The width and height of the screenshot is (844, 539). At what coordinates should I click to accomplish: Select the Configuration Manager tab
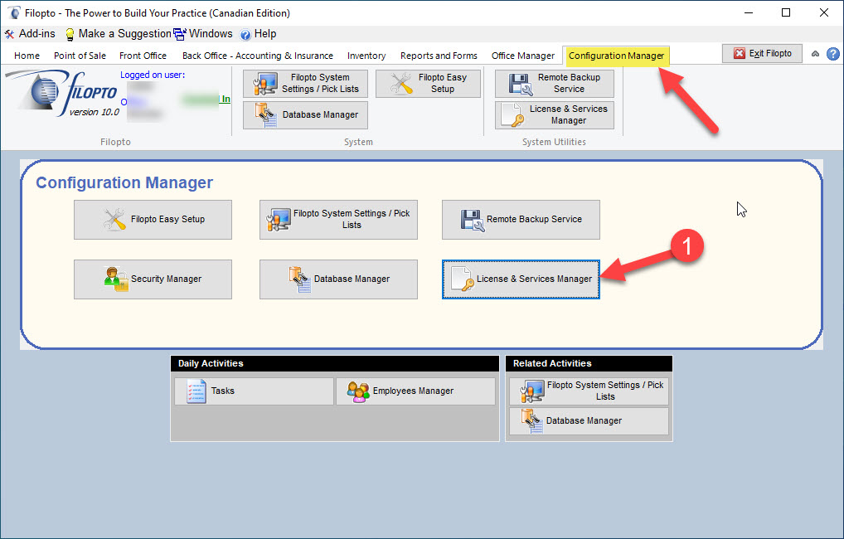(616, 56)
